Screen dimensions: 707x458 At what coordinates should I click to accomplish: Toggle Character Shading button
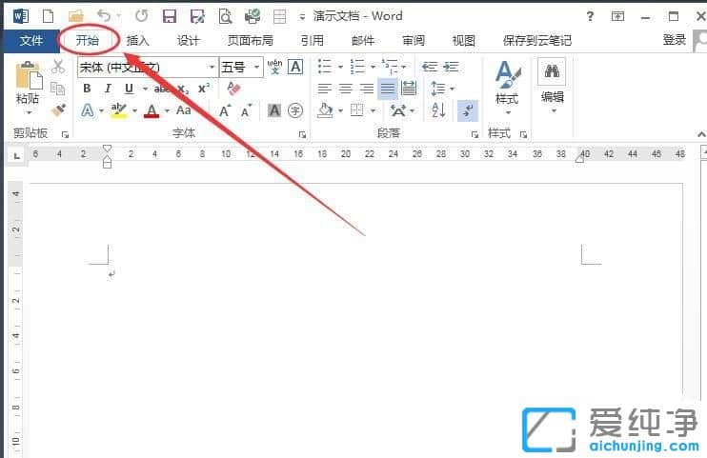pos(274,110)
